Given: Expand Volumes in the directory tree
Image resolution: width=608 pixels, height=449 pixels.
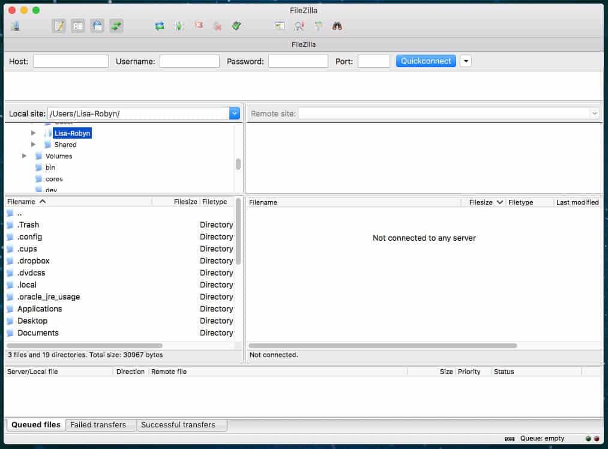Looking at the screenshot, I should 25,155.
